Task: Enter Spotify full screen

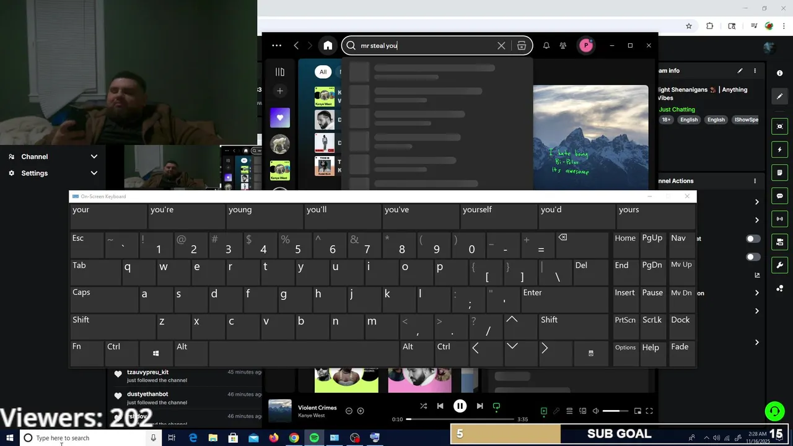Action: (x=649, y=411)
